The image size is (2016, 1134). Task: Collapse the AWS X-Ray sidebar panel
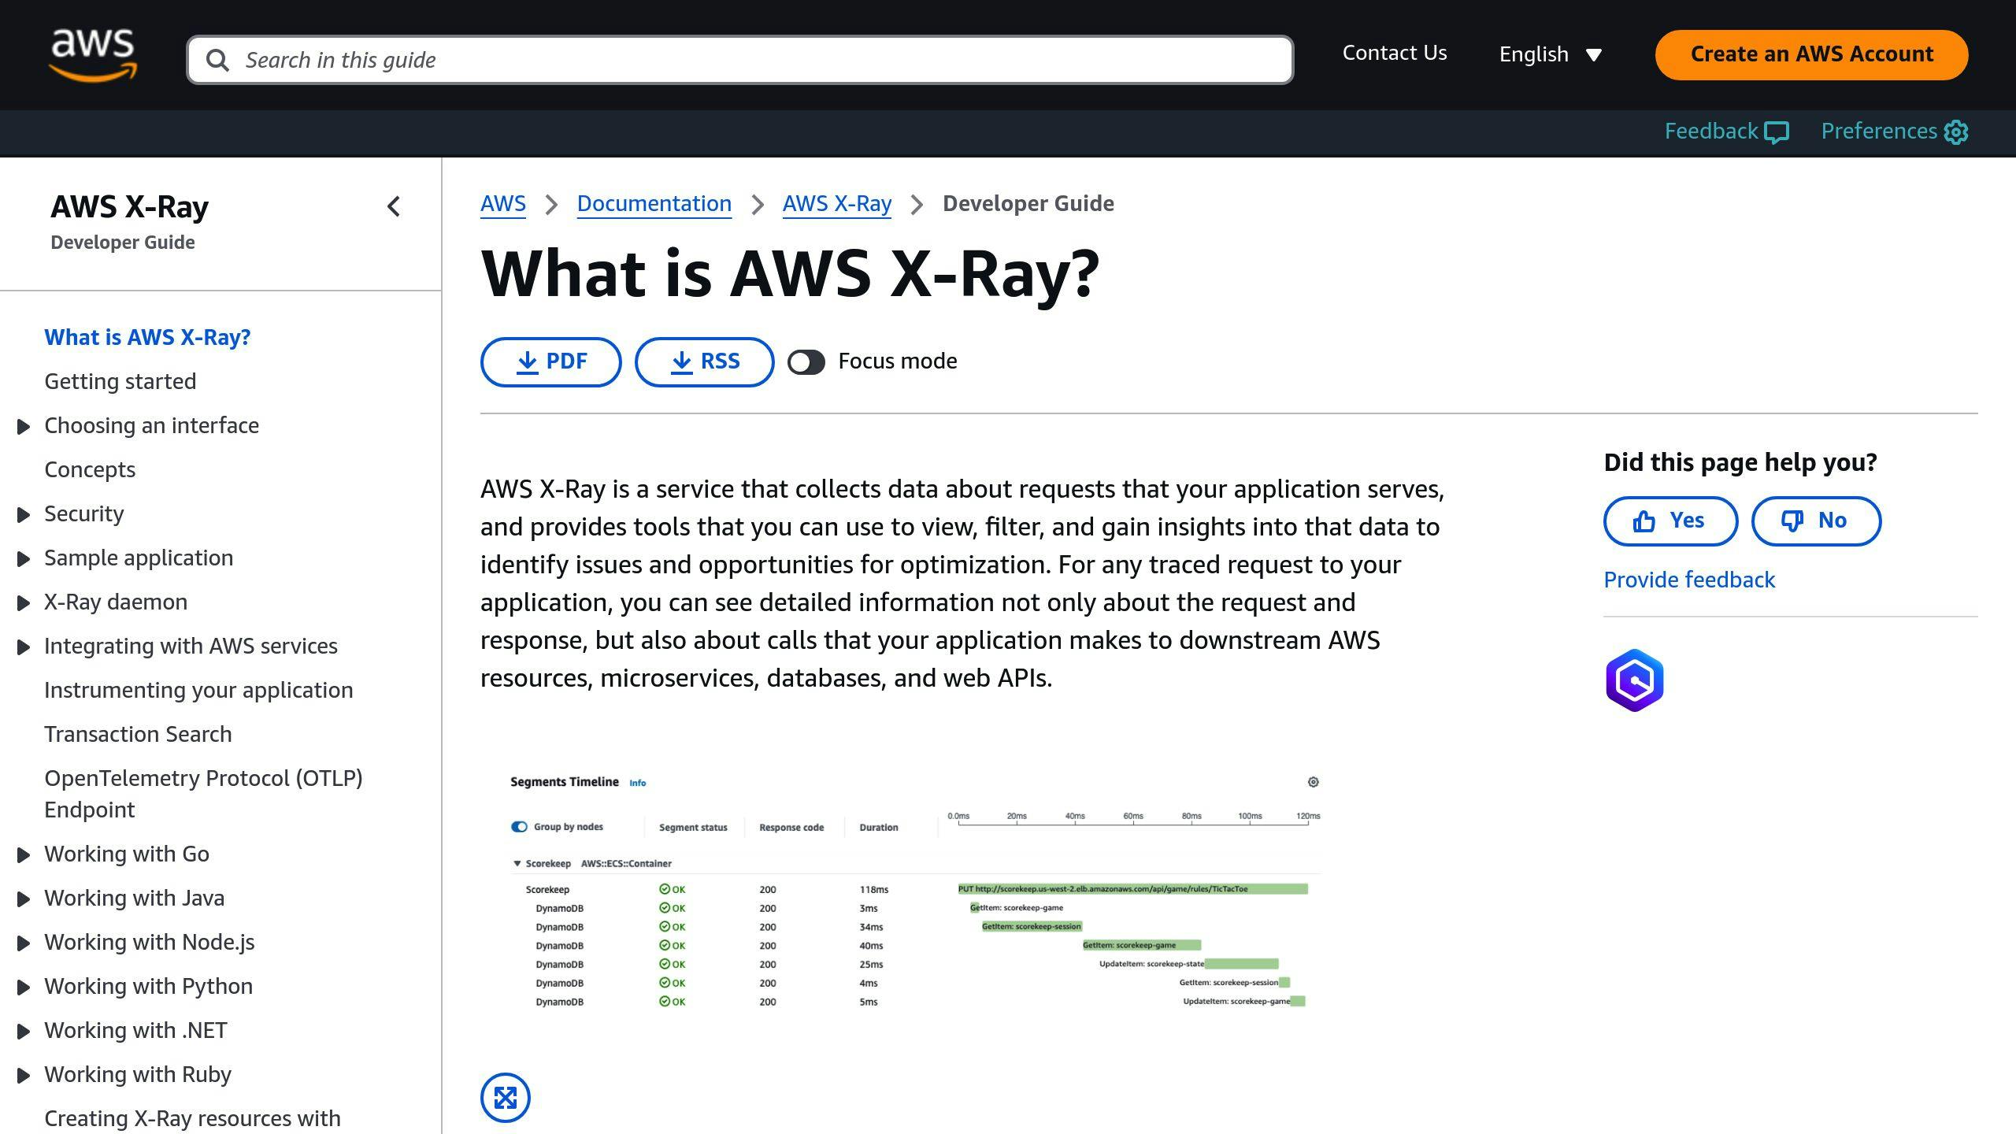point(394,207)
